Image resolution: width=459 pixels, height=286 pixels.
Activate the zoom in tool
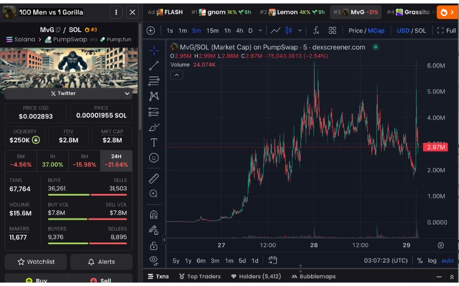[x=154, y=193]
